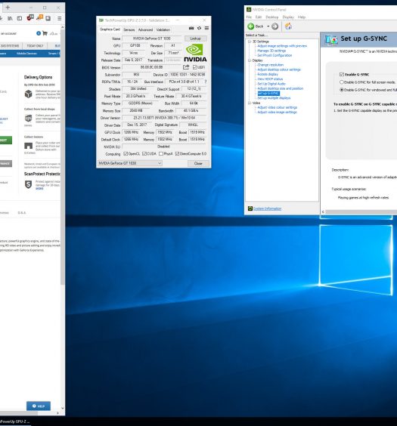This screenshot has height=426, width=397.
Task: Click the Close button in GPU-Z
Action: [x=198, y=163]
